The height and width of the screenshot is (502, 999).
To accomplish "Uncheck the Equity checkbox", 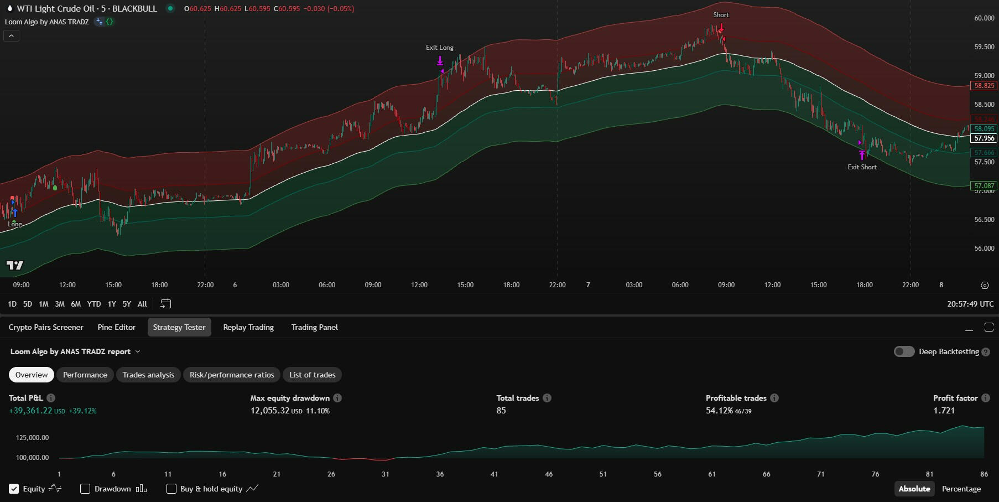I will tap(14, 489).
